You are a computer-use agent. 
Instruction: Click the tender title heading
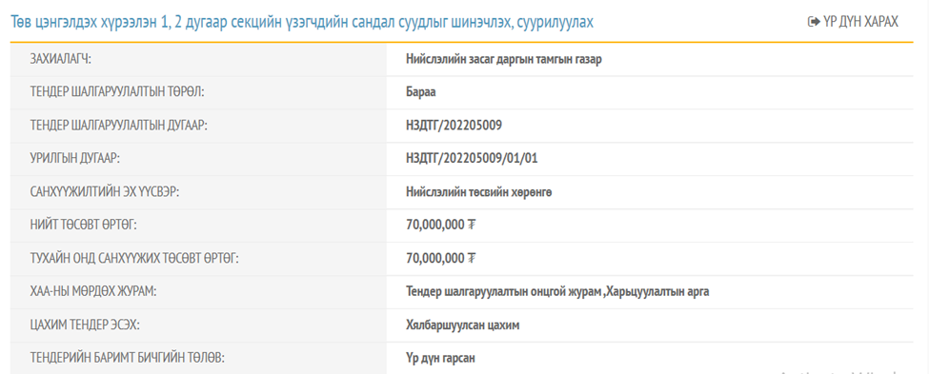(x=302, y=23)
